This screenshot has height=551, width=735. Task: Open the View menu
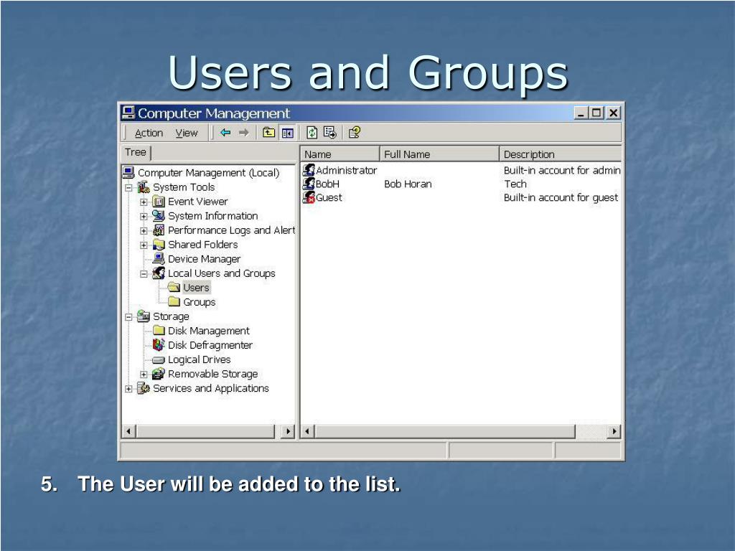click(x=187, y=133)
